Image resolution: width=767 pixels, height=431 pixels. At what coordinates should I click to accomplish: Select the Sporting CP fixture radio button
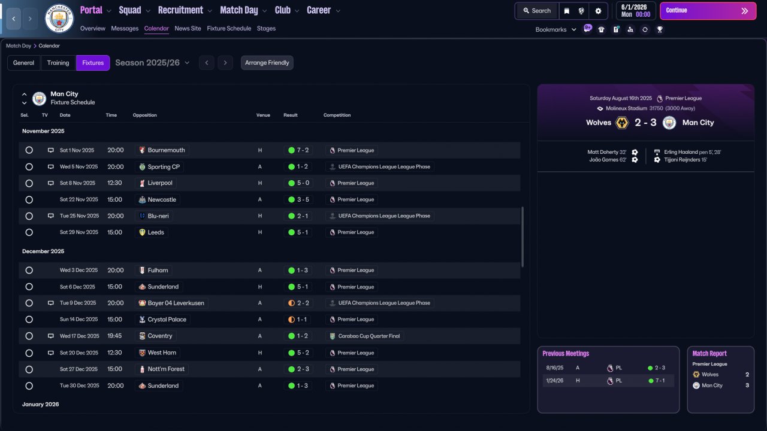(x=29, y=167)
